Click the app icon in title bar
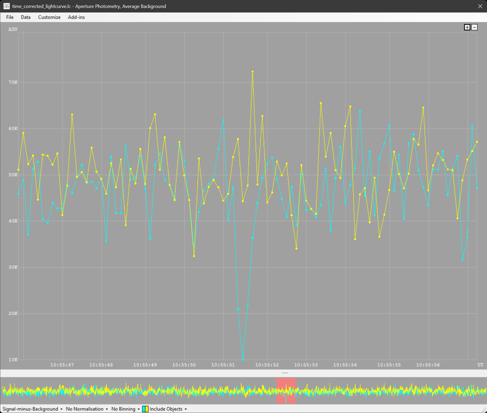This screenshot has width=487, height=413. 6,6
